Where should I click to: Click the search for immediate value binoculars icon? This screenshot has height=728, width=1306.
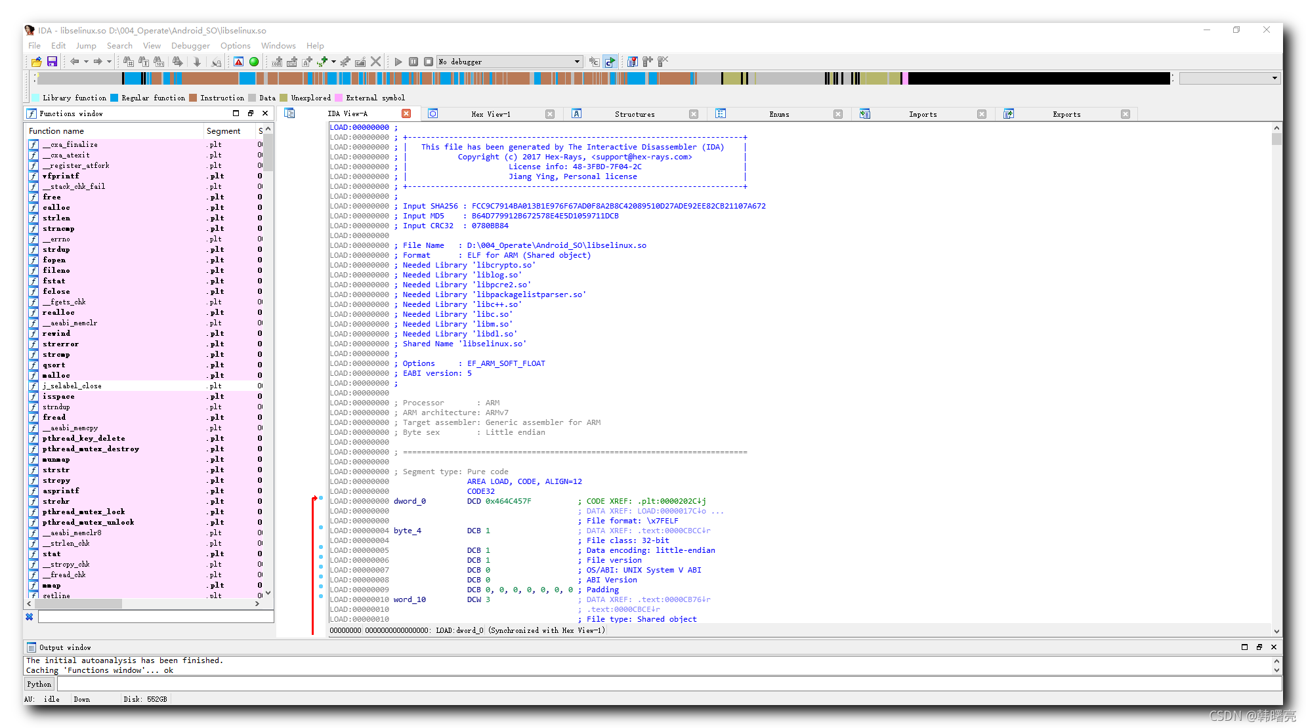click(129, 62)
